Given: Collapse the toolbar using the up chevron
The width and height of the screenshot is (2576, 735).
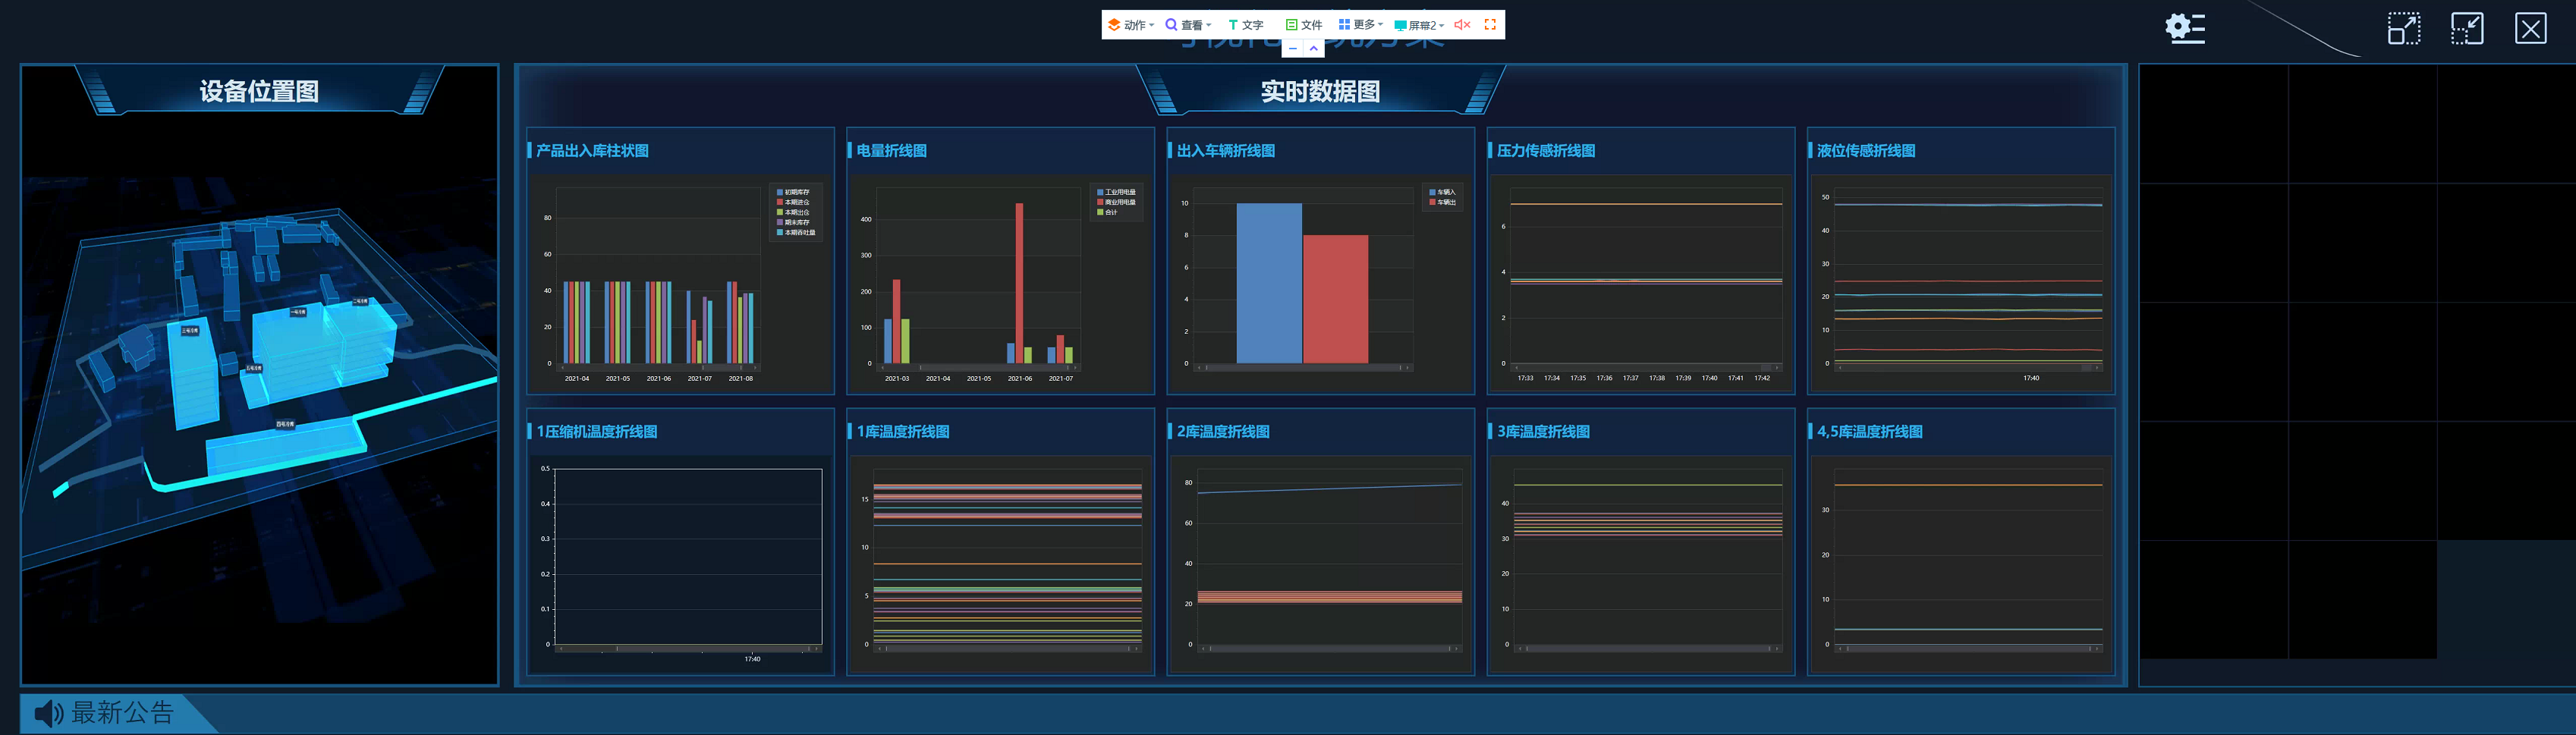Looking at the screenshot, I should [x=1313, y=48].
